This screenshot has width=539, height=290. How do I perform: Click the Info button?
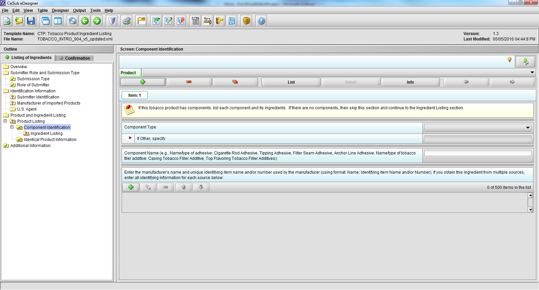pos(410,82)
